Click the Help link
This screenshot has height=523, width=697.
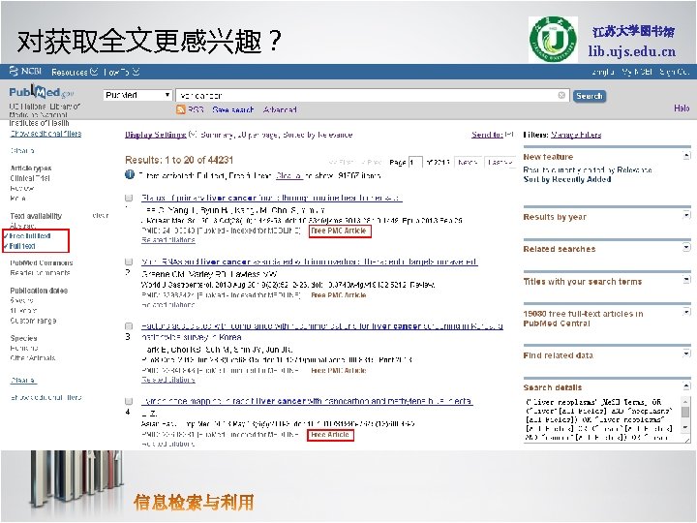pos(682,108)
